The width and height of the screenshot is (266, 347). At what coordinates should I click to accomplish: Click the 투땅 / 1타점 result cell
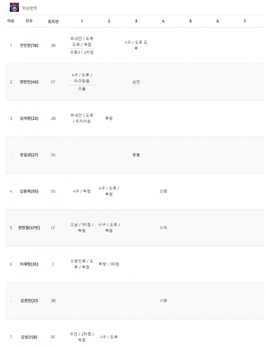(x=109, y=264)
